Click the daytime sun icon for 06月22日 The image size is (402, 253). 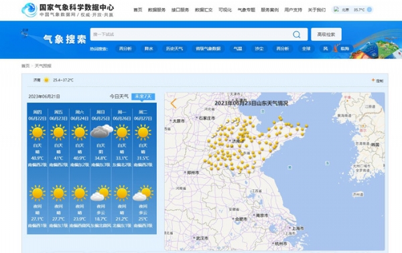[38, 132]
